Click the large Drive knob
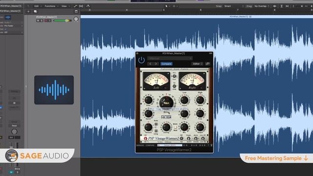Screen dimensions: 313x176 [166, 102]
